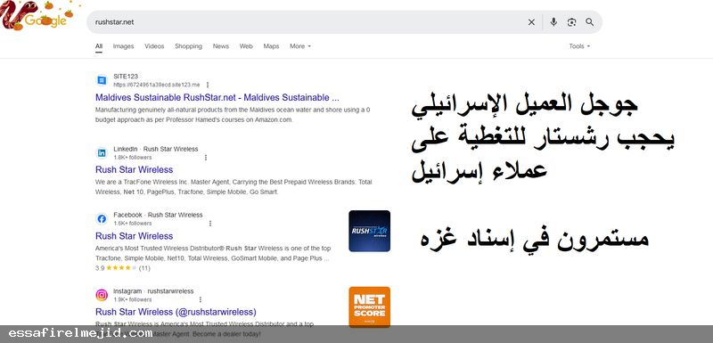This screenshot has width=713, height=343.
Task: Switch to the Web tab
Action: click(x=246, y=46)
